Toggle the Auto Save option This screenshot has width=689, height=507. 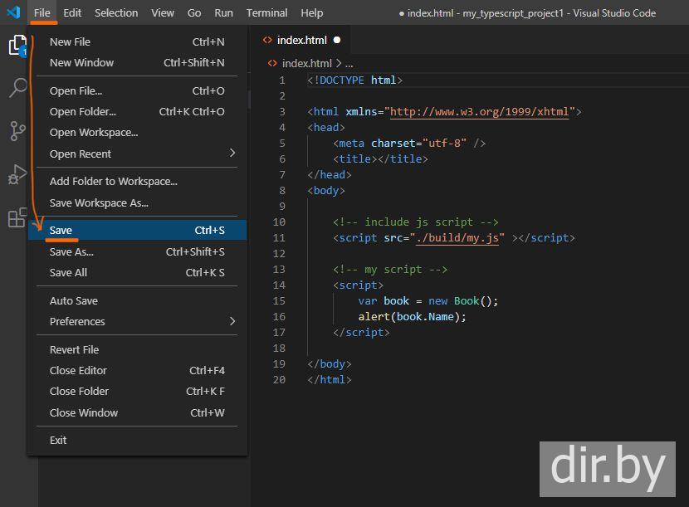coord(74,300)
